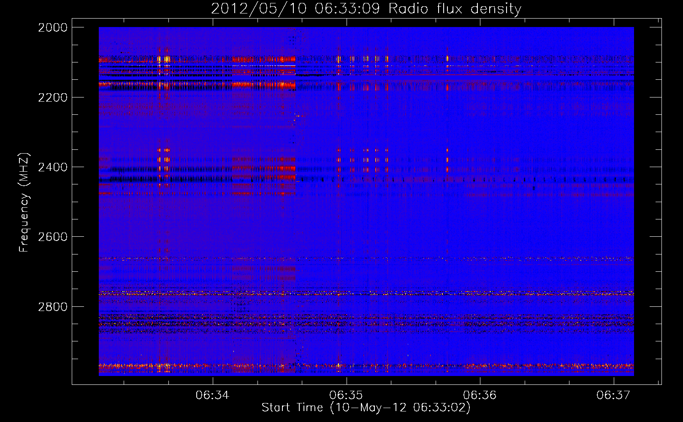
Task: Select the 2600 frequency tick label
Action: (53, 237)
